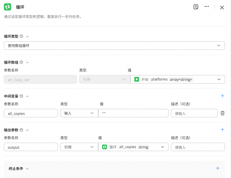231x178 pixels.
Task: Click the output parameter name field
Action: (x=31, y=147)
